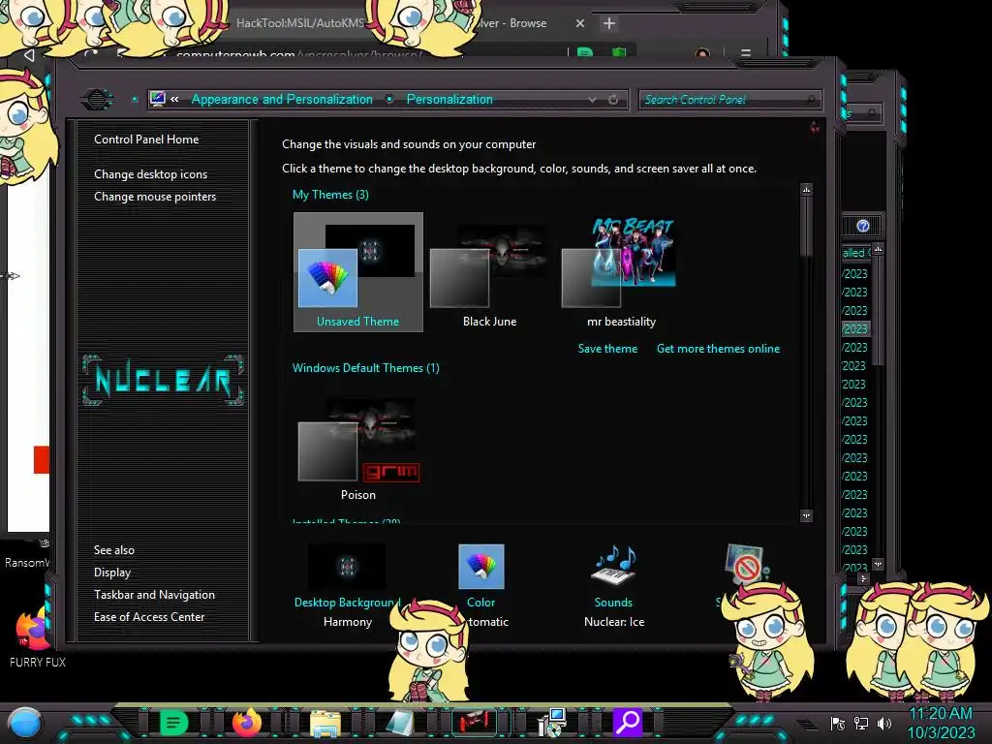
Task: Switch to HackTool:MSIL/AutoKMS browser tab
Action: [300, 23]
